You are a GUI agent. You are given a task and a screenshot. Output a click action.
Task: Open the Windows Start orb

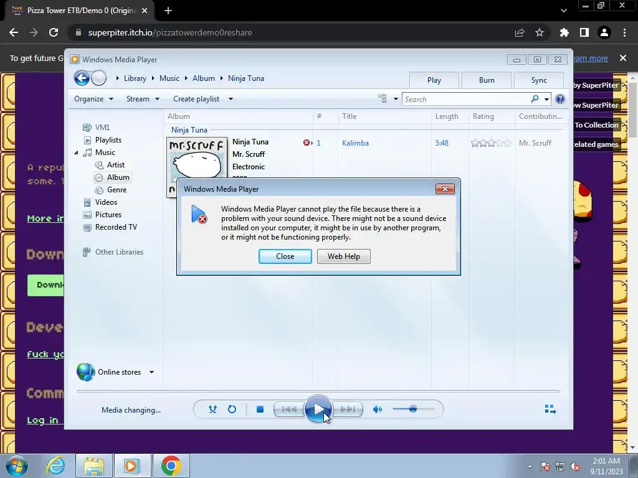(16, 466)
